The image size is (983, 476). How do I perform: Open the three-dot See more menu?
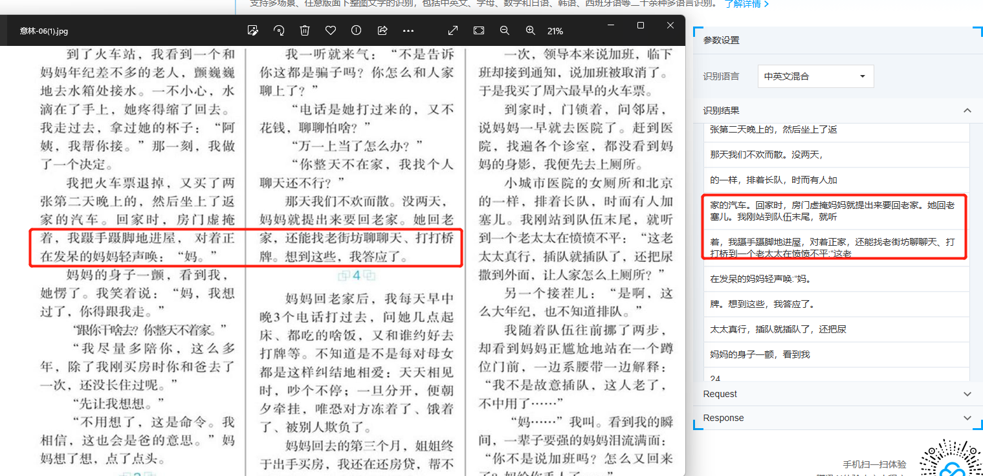[408, 30]
